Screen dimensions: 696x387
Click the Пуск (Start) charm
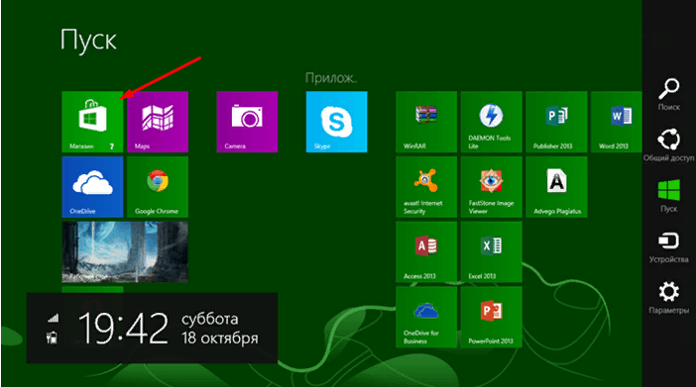tap(669, 196)
